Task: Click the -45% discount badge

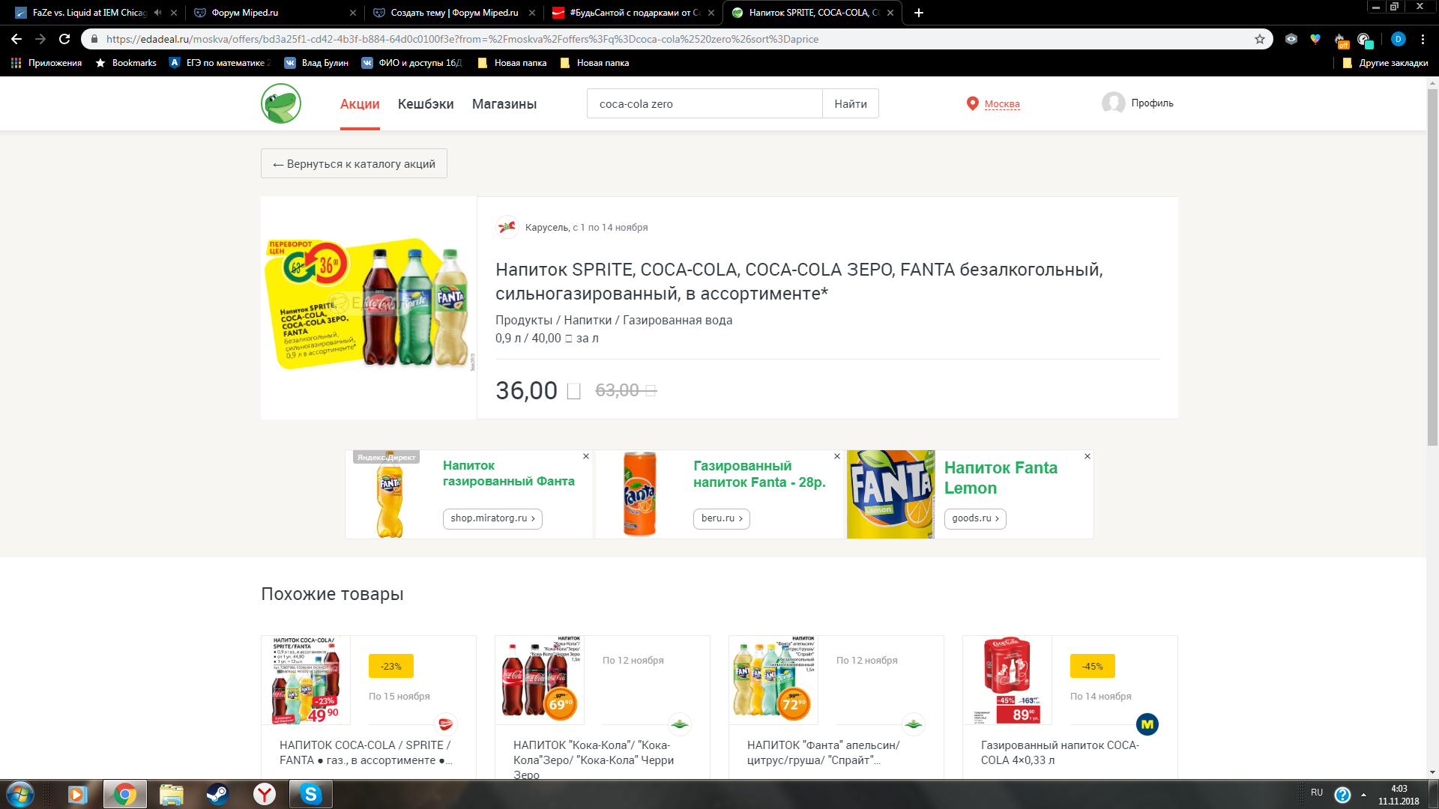Action: (x=1093, y=666)
